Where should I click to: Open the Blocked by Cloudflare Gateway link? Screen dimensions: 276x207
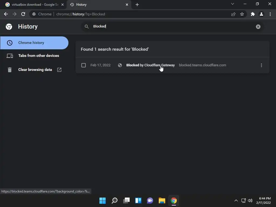point(150,65)
